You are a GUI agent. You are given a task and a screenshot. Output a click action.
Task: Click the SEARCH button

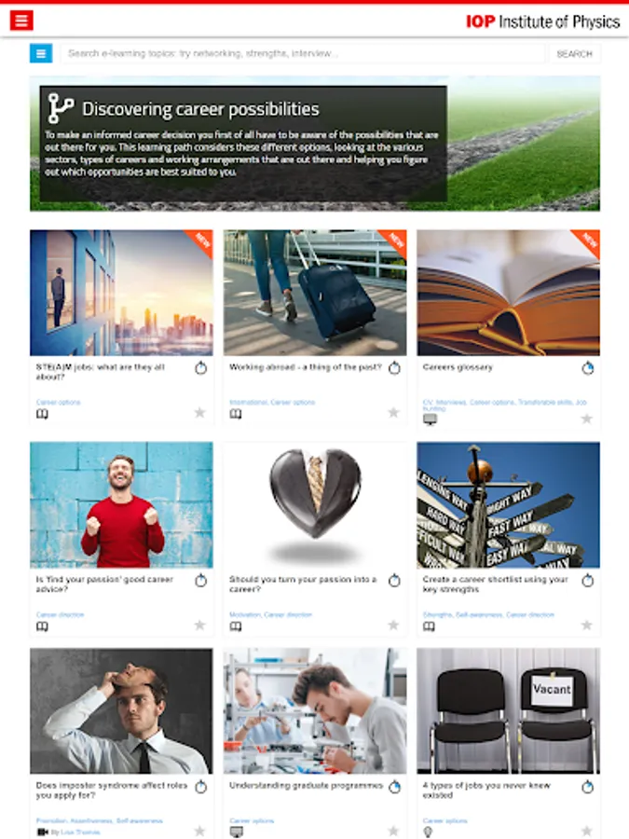pos(574,54)
